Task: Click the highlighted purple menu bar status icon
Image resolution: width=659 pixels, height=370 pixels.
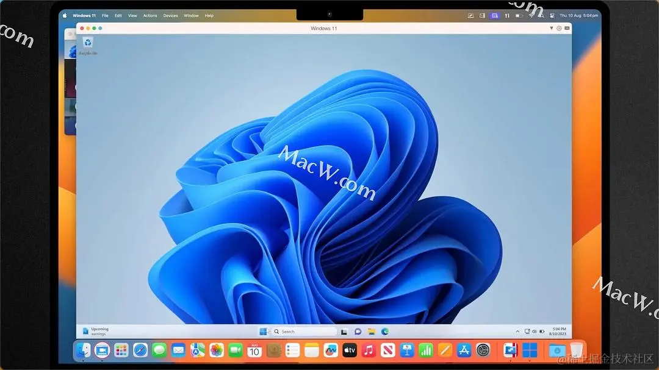Action: [495, 15]
